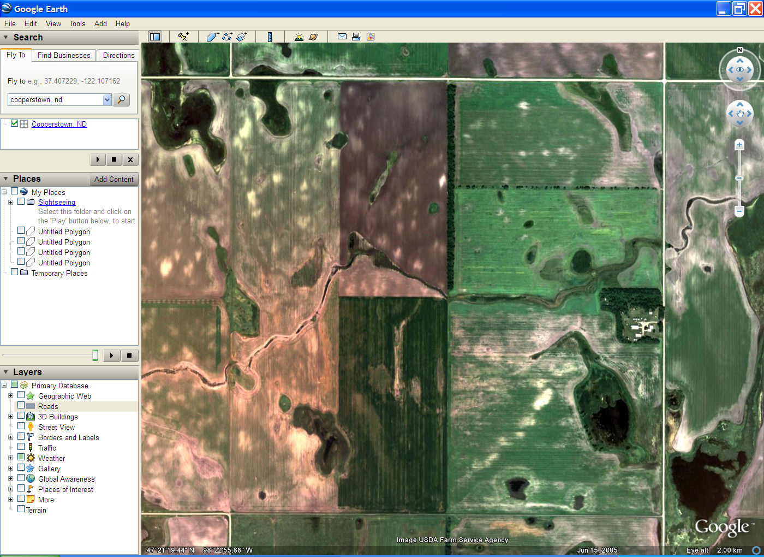Click the search magnifier button
The height and width of the screenshot is (557, 764).
pyautogui.click(x=121, y=99)
